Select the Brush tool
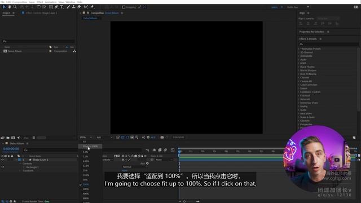Screen dimensions: 361x203 pos(68,7)
